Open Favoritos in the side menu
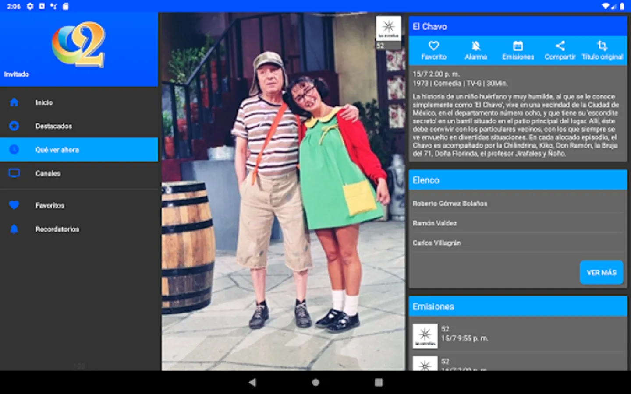The height and width of the screenshot is (394, 631). pyautogui.click(x=79, y=205)
